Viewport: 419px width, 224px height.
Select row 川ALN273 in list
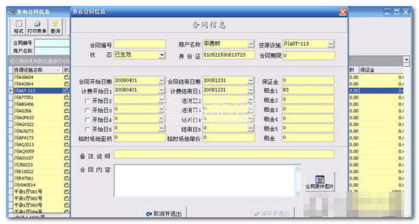pyautogui.click(x=38, y=131)
